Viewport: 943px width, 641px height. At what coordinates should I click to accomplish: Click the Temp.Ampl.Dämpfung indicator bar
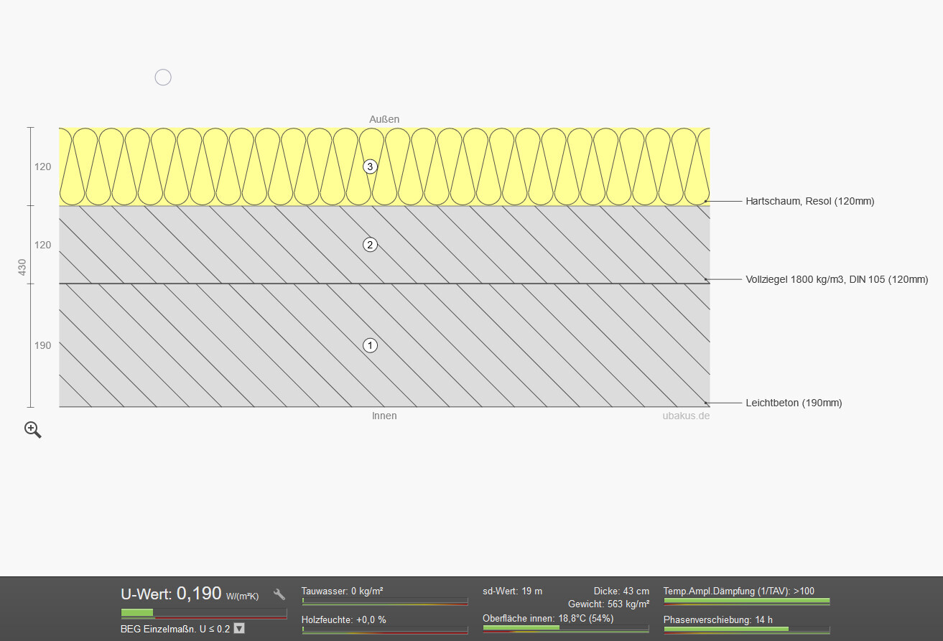746,602
